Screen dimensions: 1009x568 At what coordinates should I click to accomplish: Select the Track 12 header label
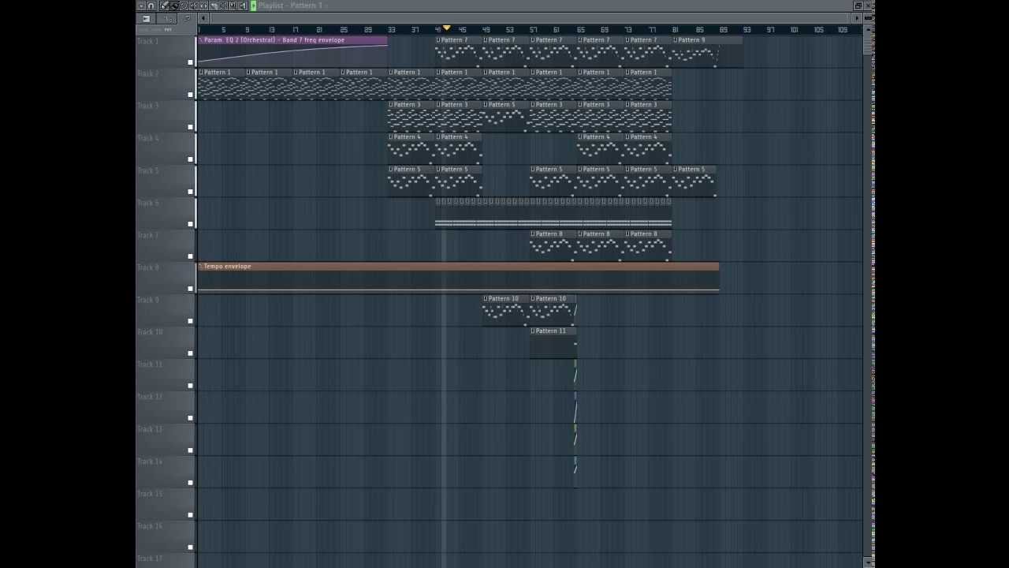pos(149,397)
